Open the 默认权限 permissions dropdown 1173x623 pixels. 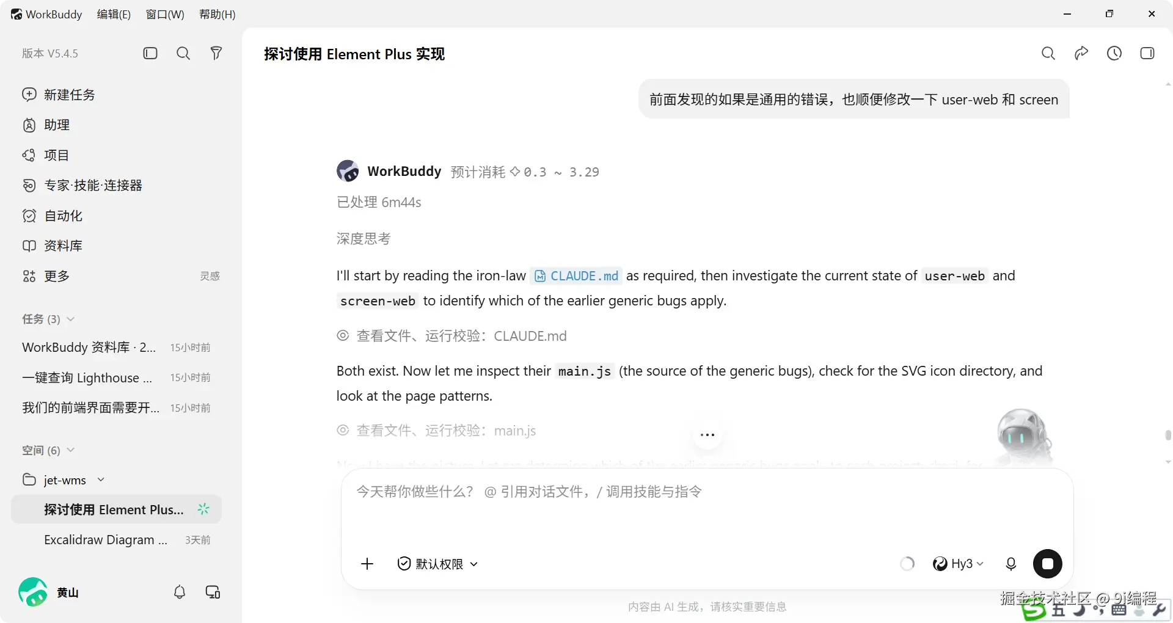[437, 564]
